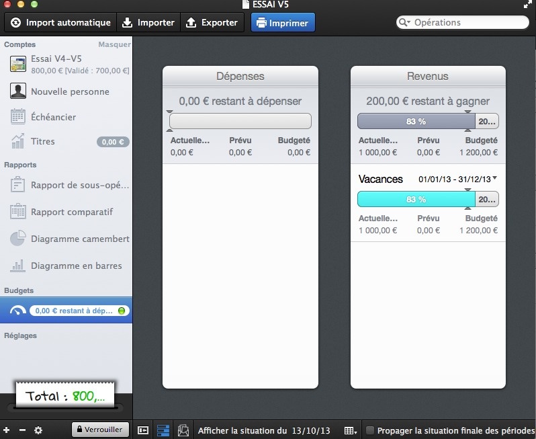This screenshot has width=536, height=439.
Task: Click the fullscreen arrows icon
Action: coord(528,4)
